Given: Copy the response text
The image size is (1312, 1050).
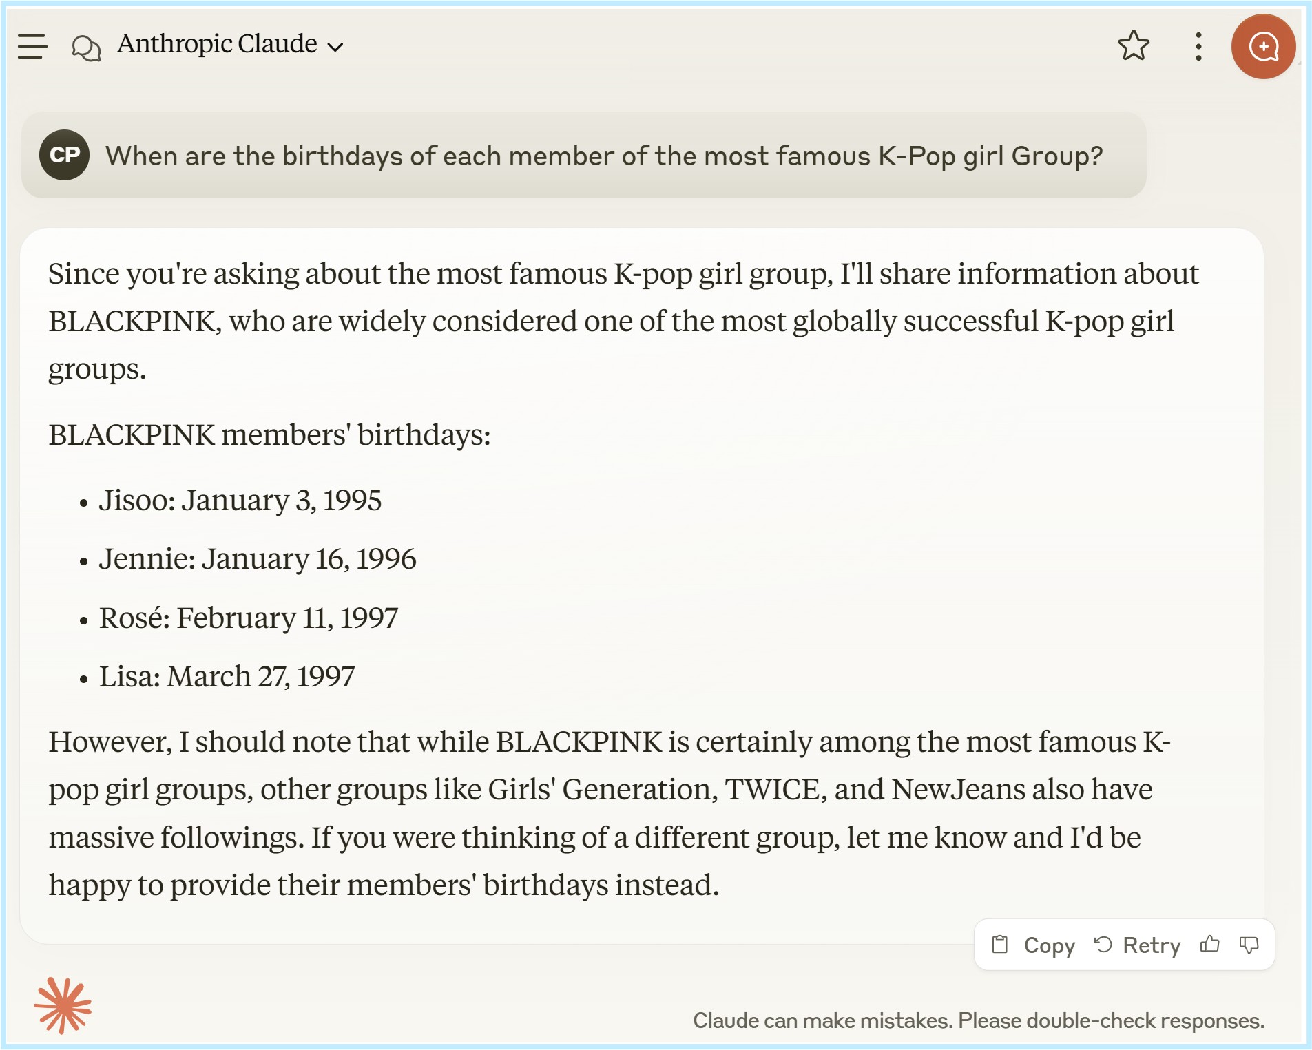Looking at the screenshot, I should pyautogui.click(x=1033, y=945).
